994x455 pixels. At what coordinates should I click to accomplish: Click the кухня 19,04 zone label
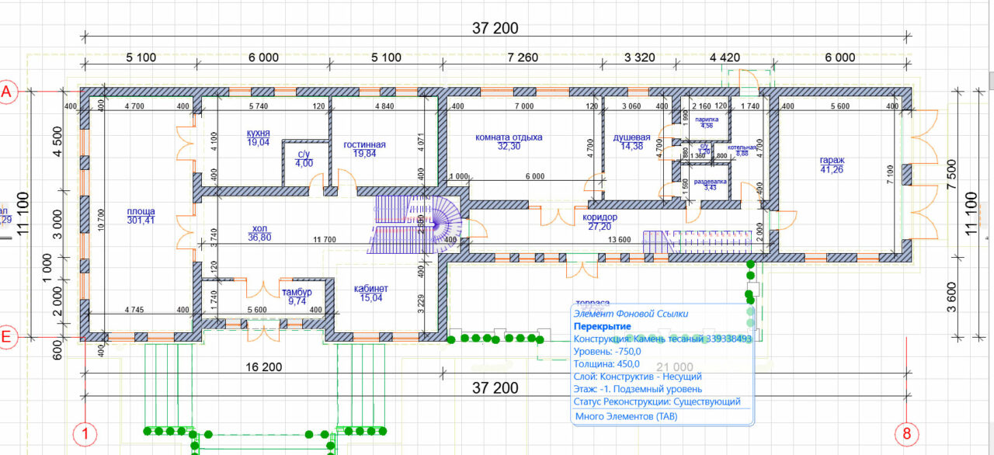(258, 137)
